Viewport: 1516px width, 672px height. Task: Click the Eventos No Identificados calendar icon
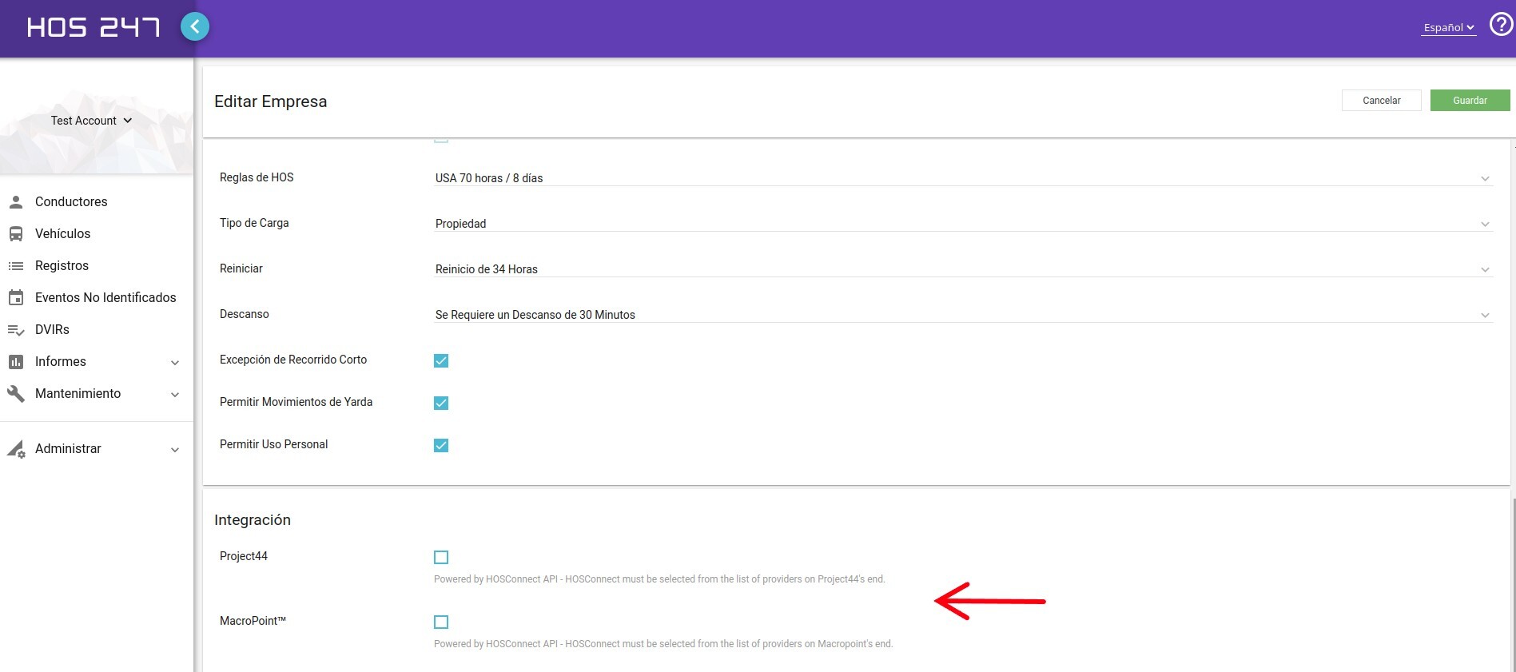coord(16,298)
